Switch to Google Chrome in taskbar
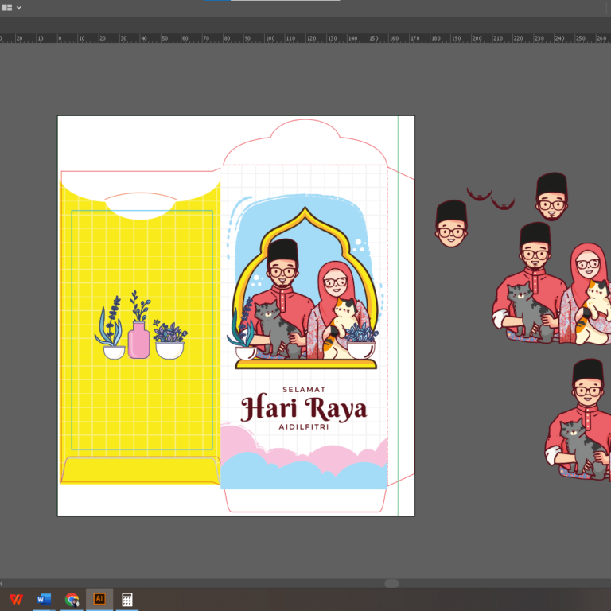 point(72,599)
